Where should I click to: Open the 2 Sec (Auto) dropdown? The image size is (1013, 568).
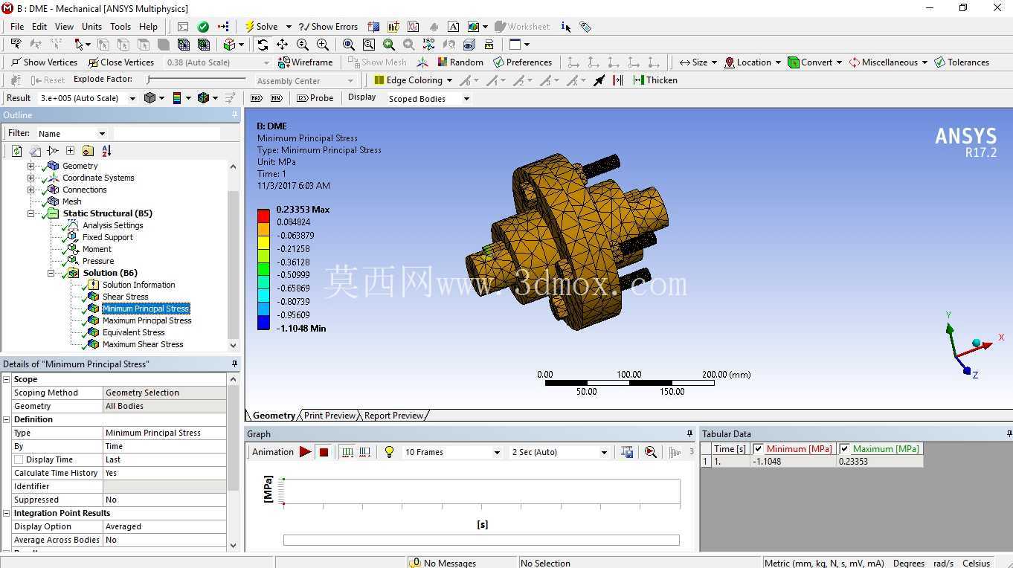click(x=603, y=452)
